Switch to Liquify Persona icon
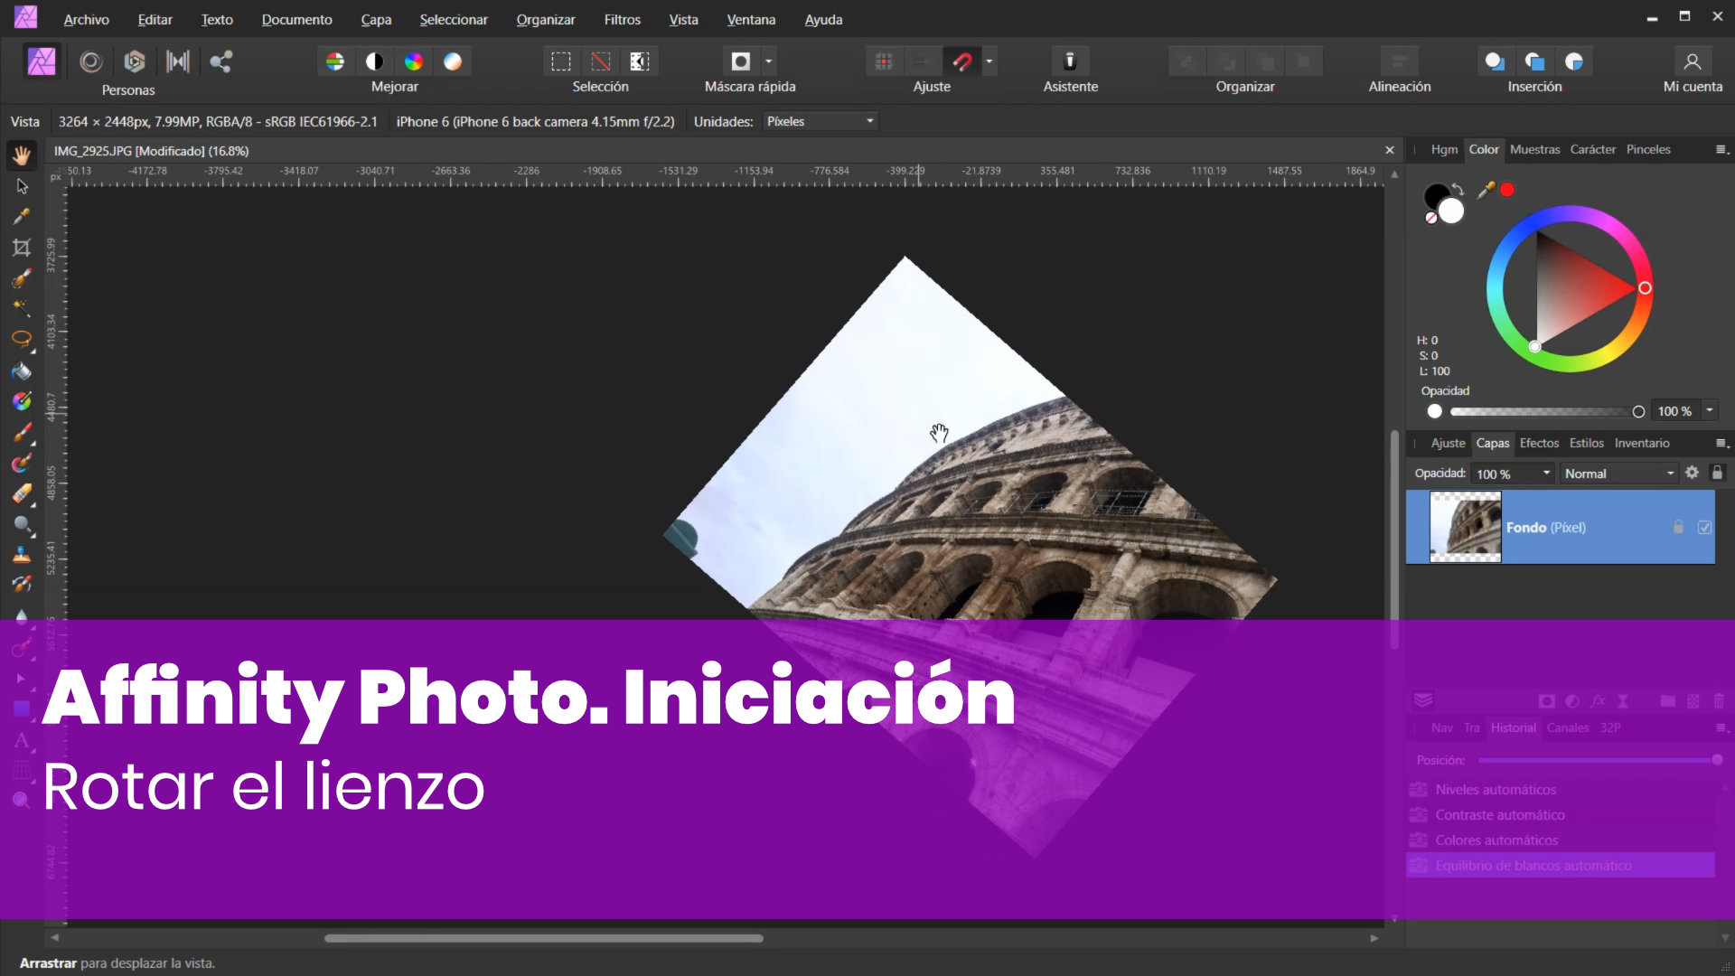The width and height of the screenshot is (1735, 976). (x=90, y=61)
